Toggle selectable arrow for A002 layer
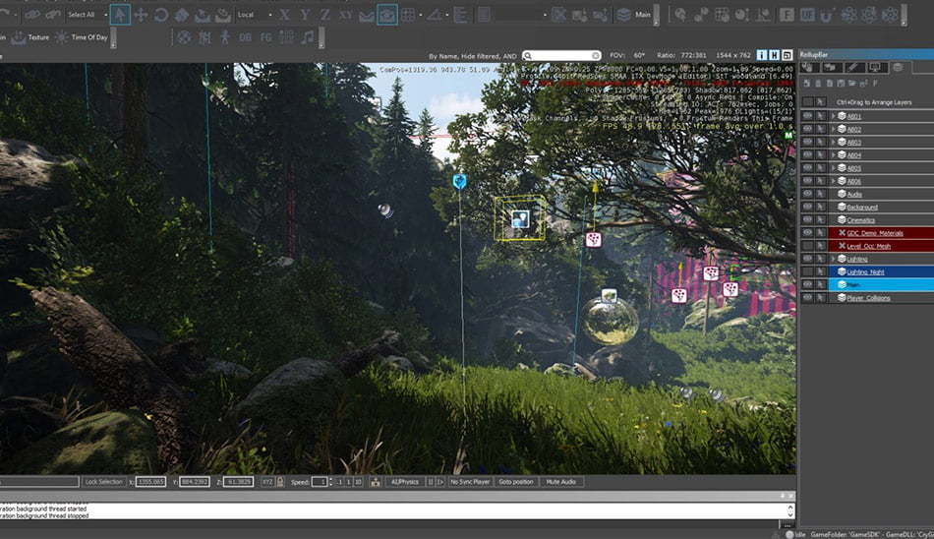934x539 pixels. [821, 129]
